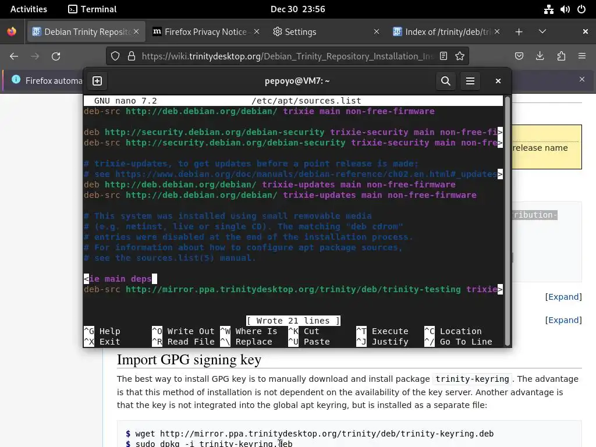Click the wget trinity-keyring.deb command line
The width and height of the screenshot is (596, 447).
(310, 434)
